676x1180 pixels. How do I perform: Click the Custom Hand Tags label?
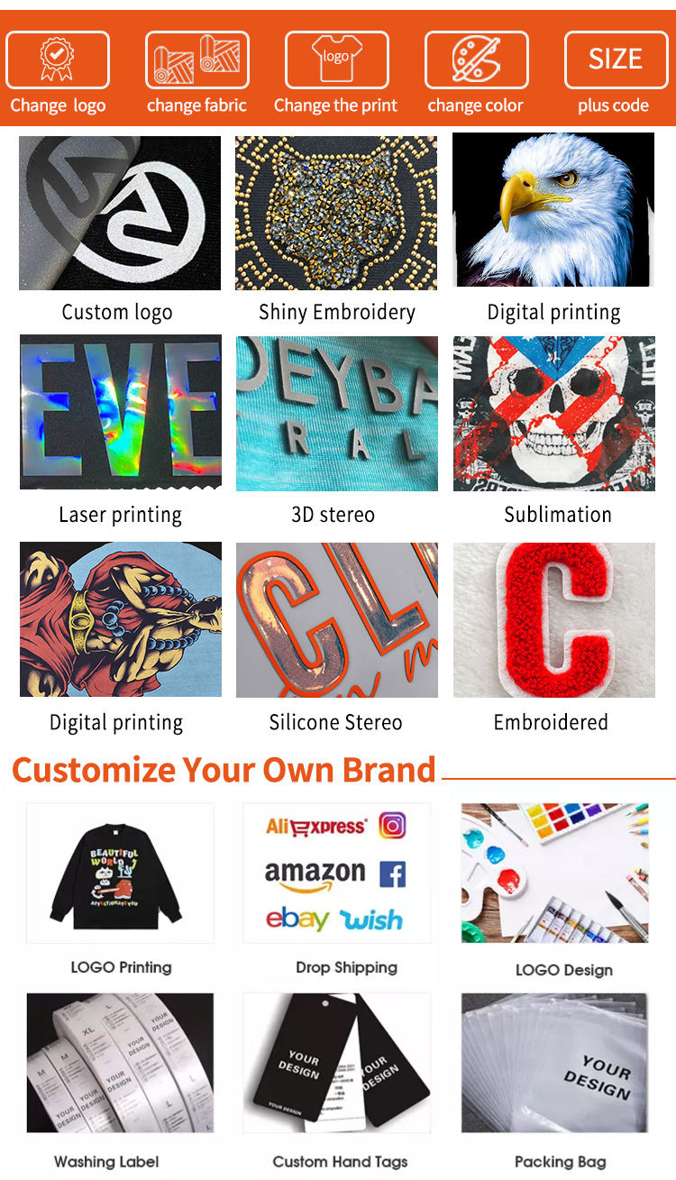point(341,1162)
